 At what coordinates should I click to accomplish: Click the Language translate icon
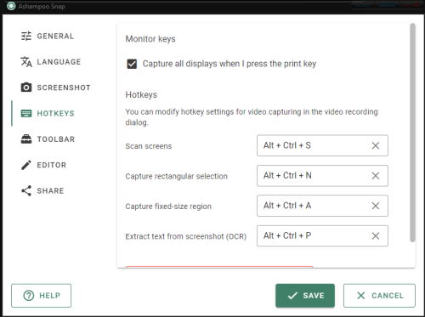point(26,62)
